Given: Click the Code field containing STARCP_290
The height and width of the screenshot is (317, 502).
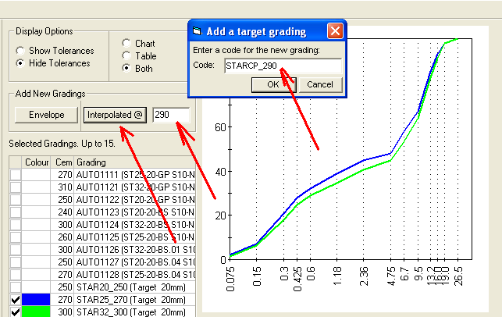Looking at the screenshot, I should pyautogui.click(x=282, y=66).
